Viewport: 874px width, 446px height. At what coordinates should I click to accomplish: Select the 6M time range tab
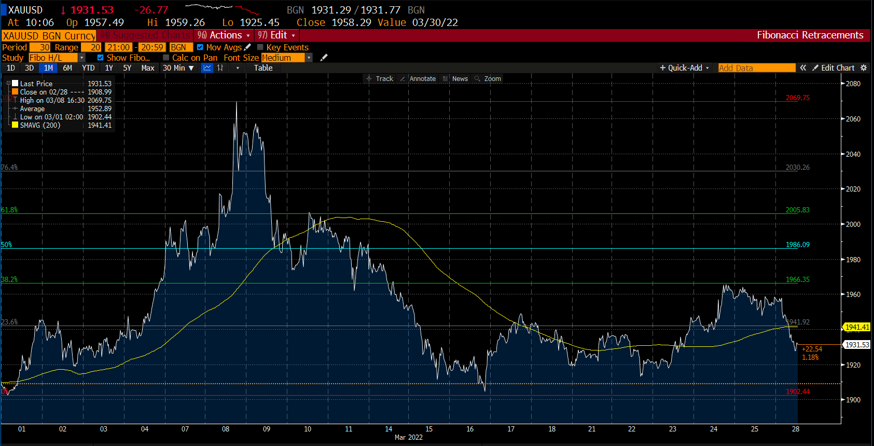click(x=67, y=68)
